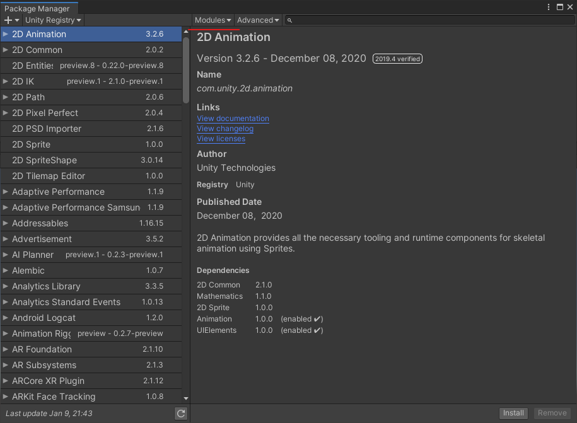Click the refresh package list icon
This screenshot has height=423, width=577.
click(181, 414)
